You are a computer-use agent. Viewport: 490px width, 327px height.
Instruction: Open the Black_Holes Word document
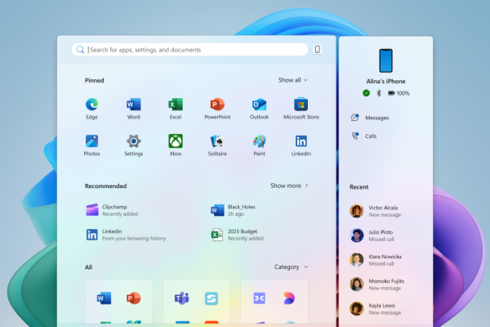point(233,210)
